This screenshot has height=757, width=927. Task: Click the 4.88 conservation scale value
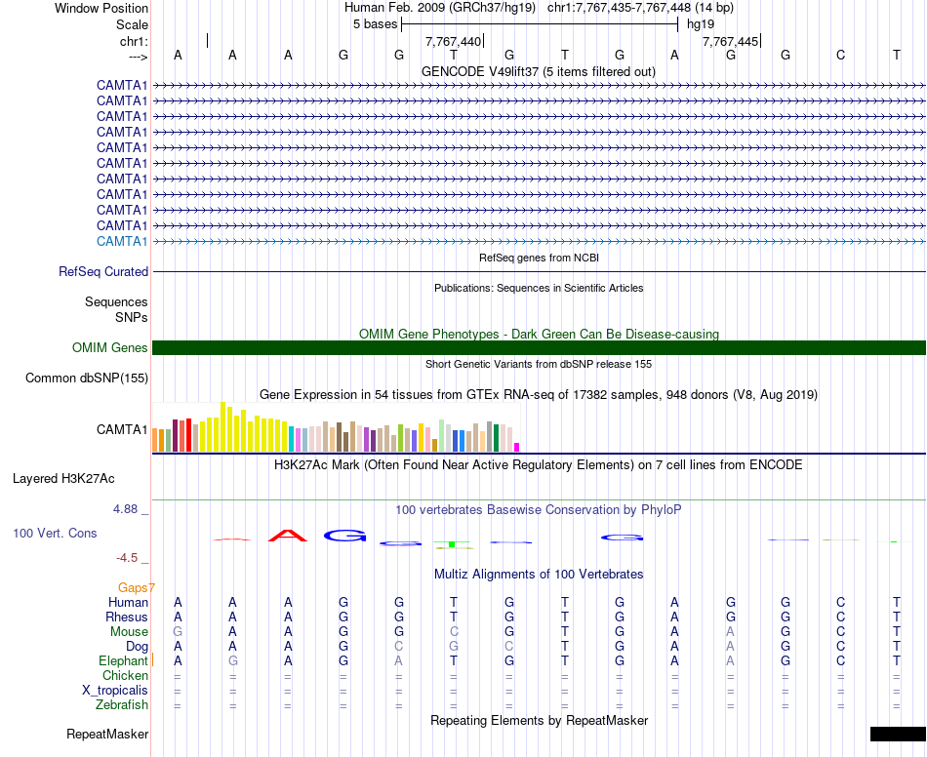(x=125, y=509)
